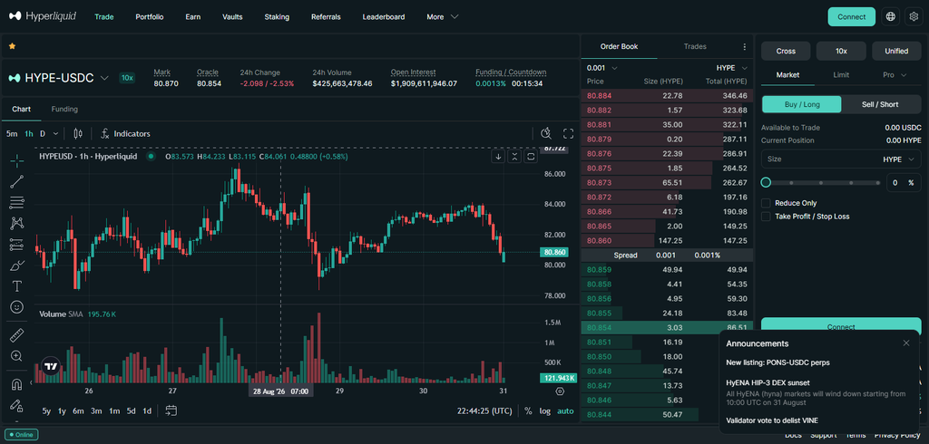Select the horizontal lines Fib tool
The height and width of the screenshot is (444, 929).
[17, 202]
